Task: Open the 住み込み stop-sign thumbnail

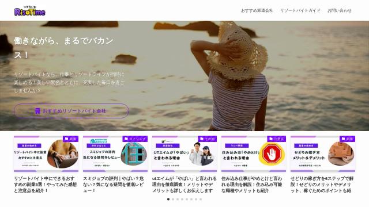Action: tap(254, 154)
